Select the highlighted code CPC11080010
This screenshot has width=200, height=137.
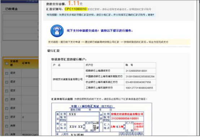pyautogui.click(x=76, y=9)
